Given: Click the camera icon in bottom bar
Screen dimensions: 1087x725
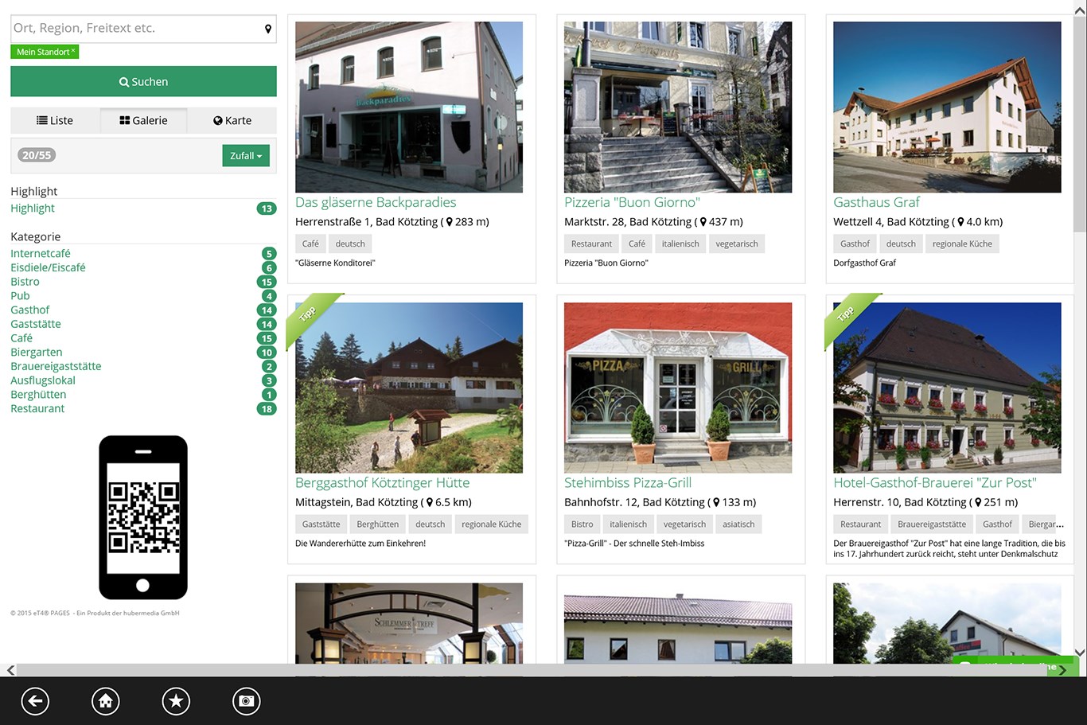Looking at the screenshot, I should tap(247, 701).
